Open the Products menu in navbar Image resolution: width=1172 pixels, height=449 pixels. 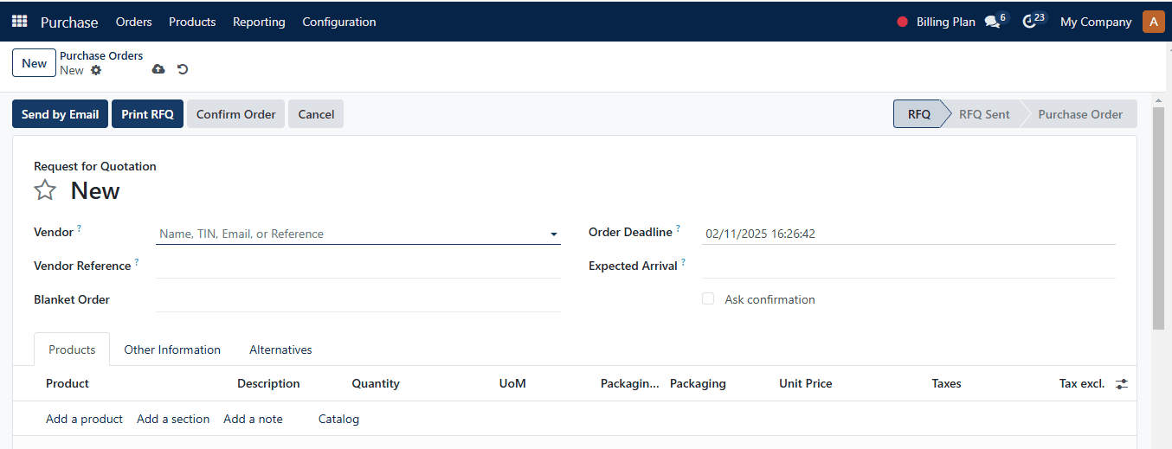click(192, 22)
